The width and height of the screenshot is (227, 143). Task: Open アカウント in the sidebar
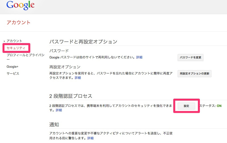coord(14,41)
